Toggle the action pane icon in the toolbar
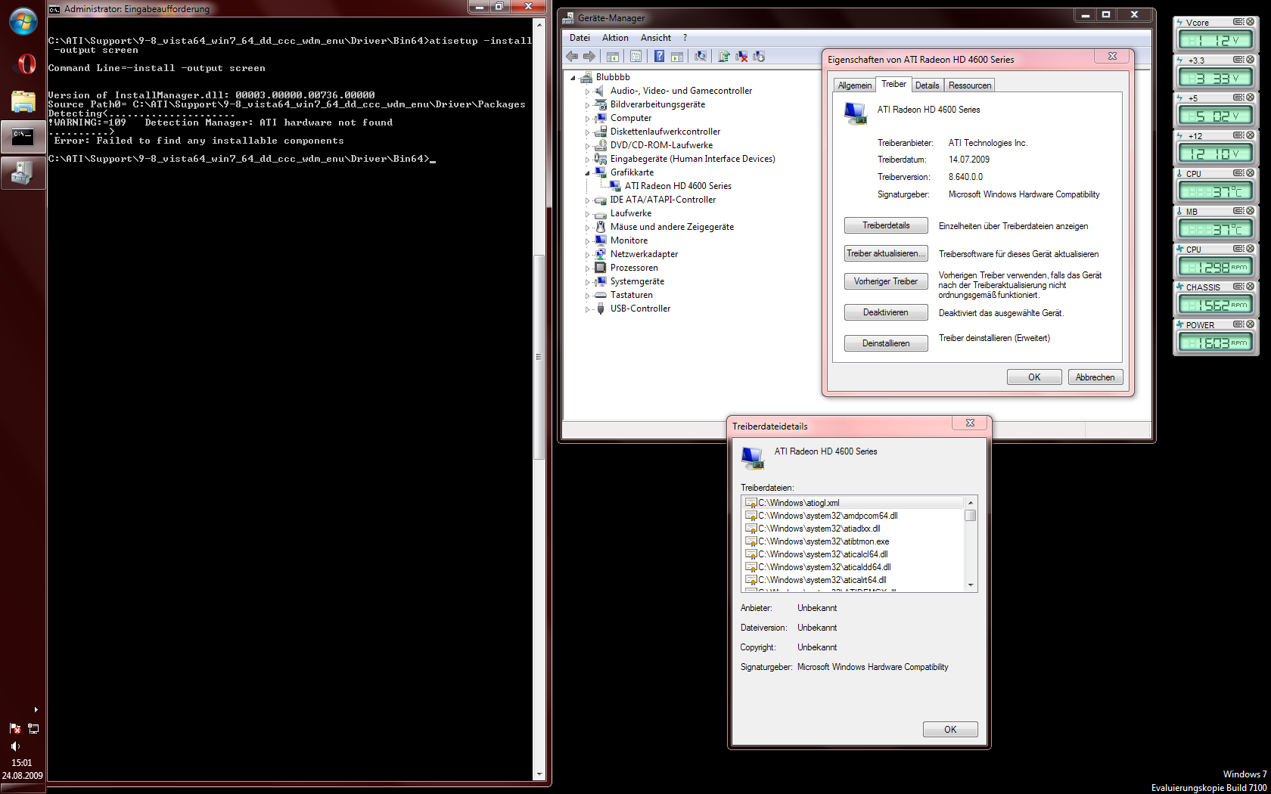Viewport: 1271px width, 794px height. click(x=677, y=56)
